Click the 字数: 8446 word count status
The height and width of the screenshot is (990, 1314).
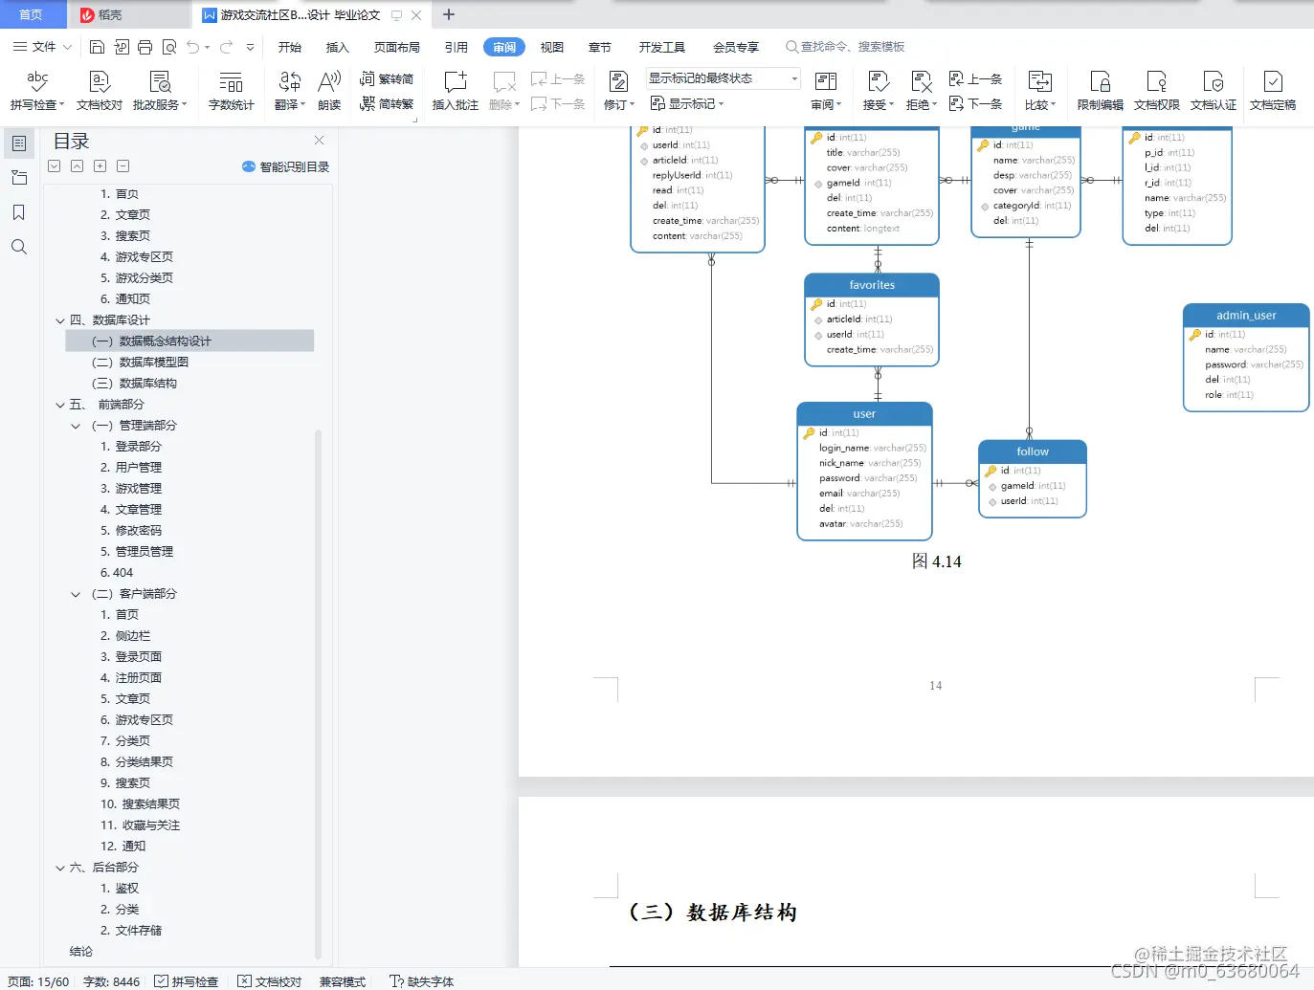pyautogui.click(x=111, y=981)
